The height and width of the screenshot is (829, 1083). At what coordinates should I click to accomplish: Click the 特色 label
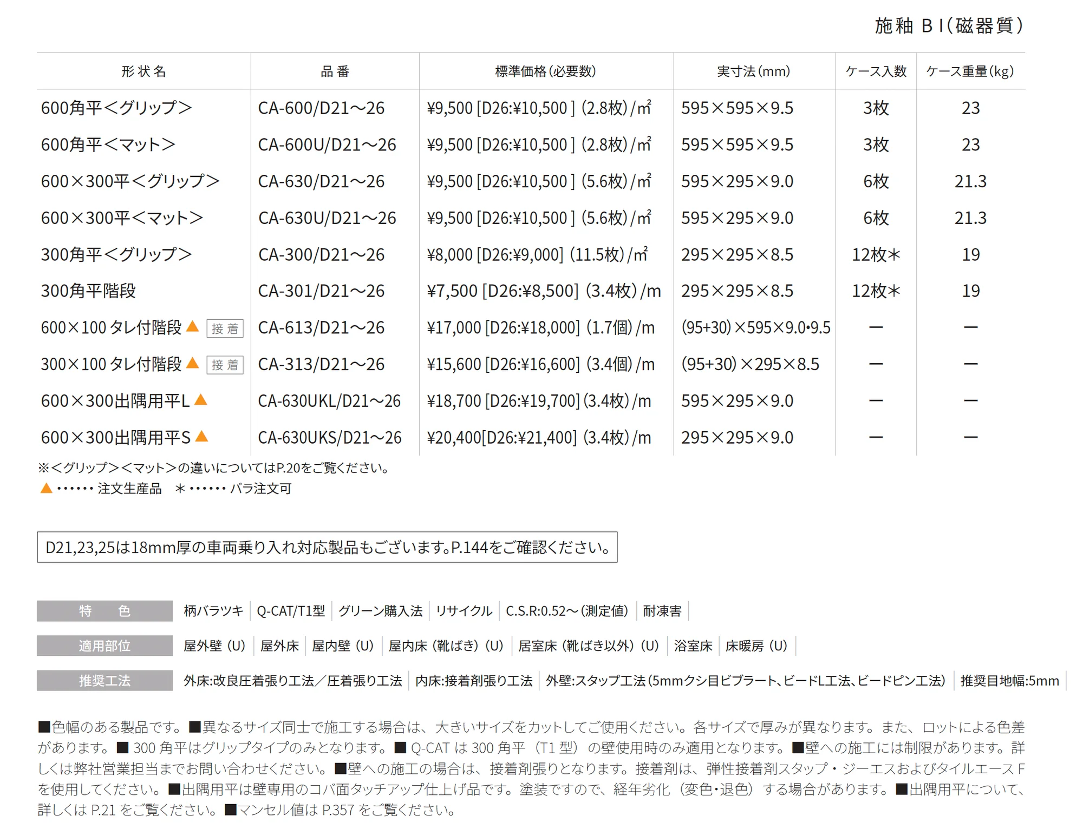pyautogui.click(x=105, y=611)
